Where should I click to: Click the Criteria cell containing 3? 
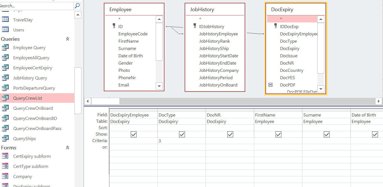pyautogui.click(x=182, y=141)
